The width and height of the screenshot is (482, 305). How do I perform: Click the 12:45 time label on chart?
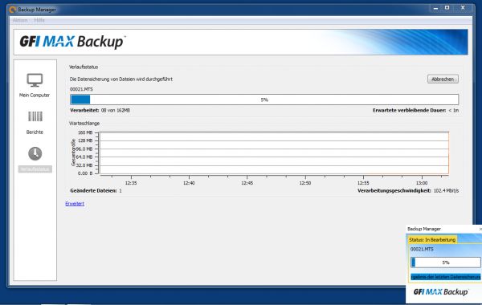(247, 183)
